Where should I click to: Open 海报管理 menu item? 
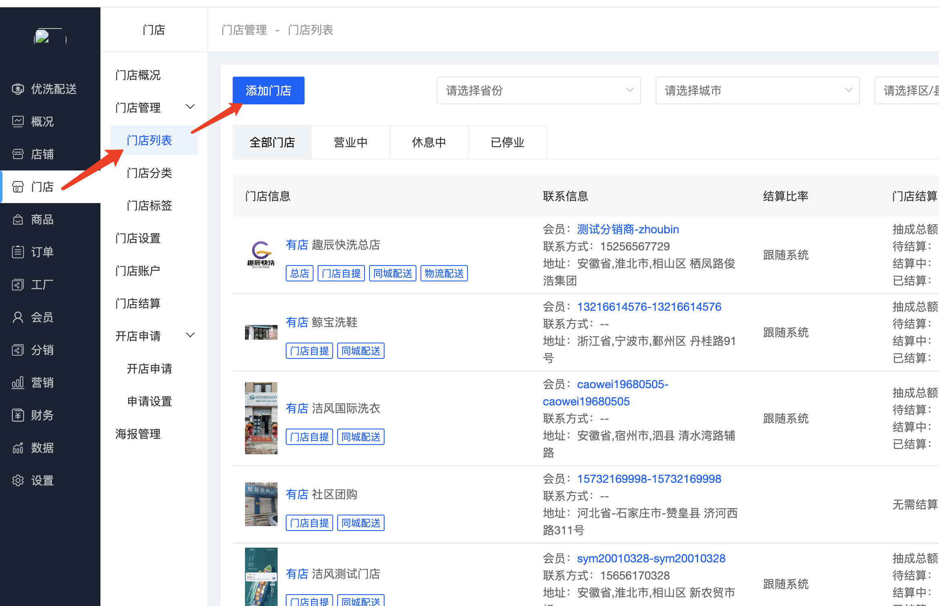tap(138, 434)
